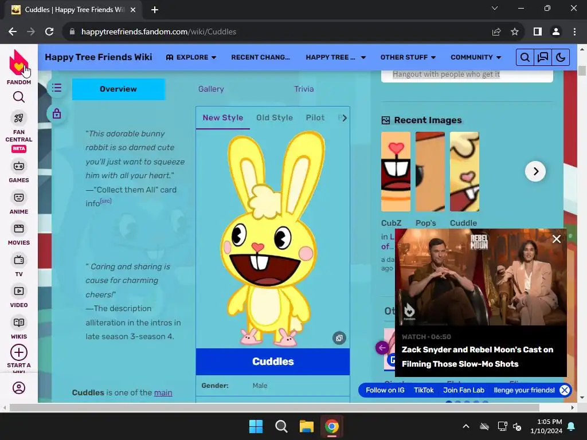Show more infobox tabs with the arrow
The height and width of the screenshot is (440, 587).
345,118
